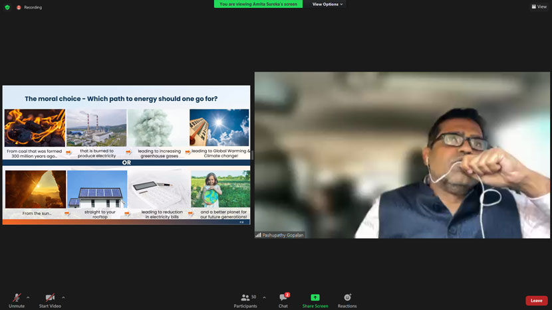Click the green screen-viewing banner
Screen dimensions: 552x310
pos(258,4)
